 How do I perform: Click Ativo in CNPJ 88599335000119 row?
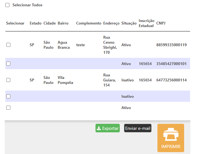126,45
